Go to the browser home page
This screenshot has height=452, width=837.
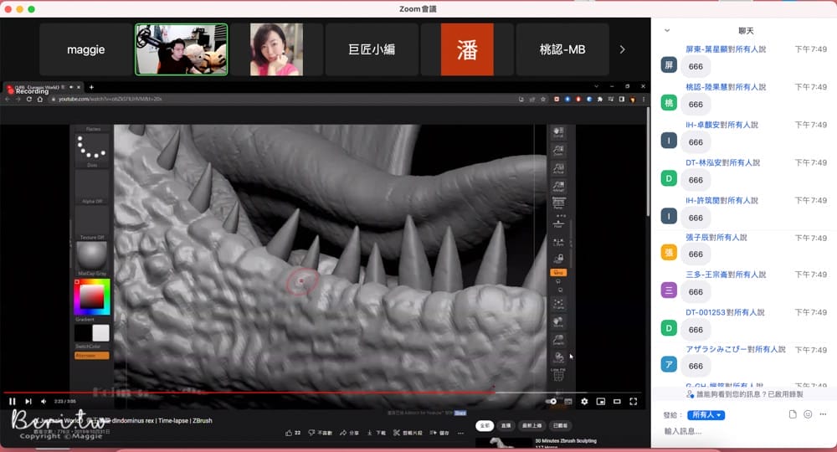click(x=39, y=100)
